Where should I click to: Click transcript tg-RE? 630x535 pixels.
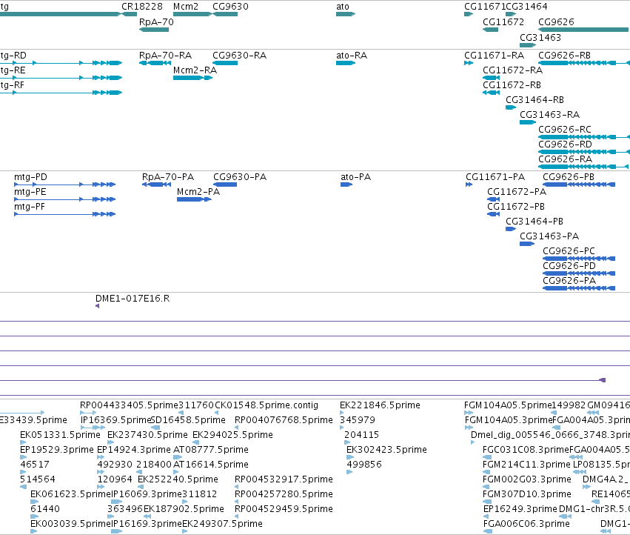tap(13, 70)
